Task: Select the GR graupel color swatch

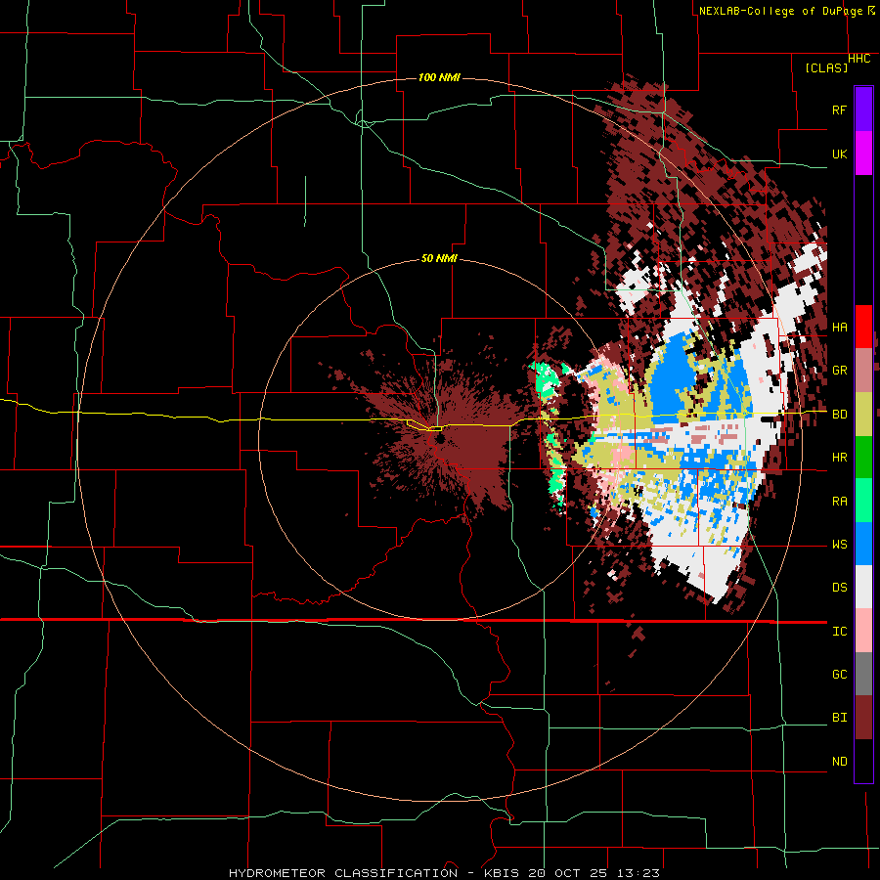Action: [x=863, y=371]
